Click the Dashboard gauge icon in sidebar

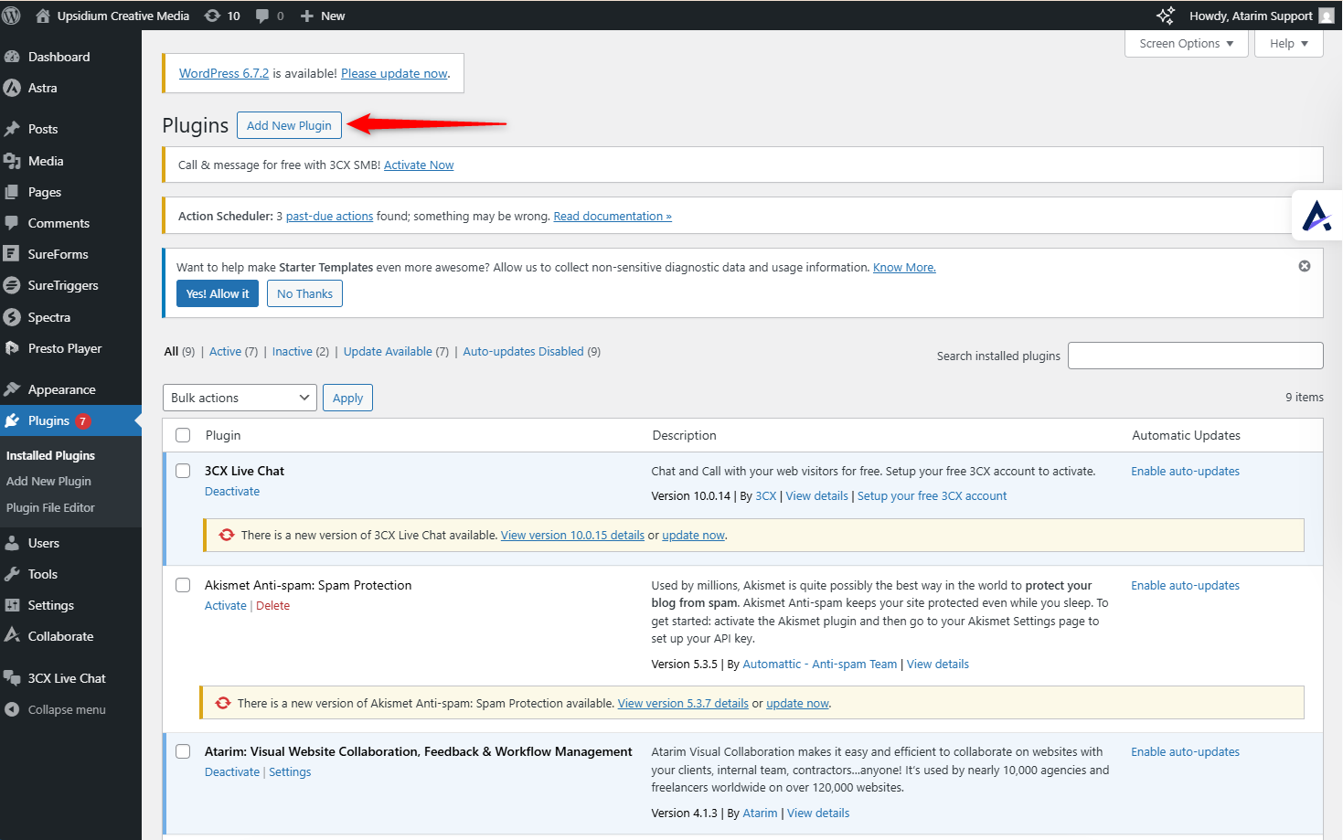(x=12, y=57)
